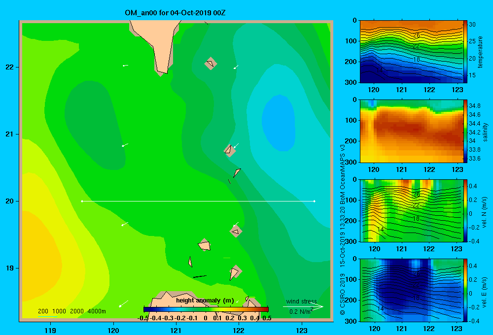493x335 pixels.
Task: Click the blue low-anomaly eddy center on map
Action: click(278, 123)
